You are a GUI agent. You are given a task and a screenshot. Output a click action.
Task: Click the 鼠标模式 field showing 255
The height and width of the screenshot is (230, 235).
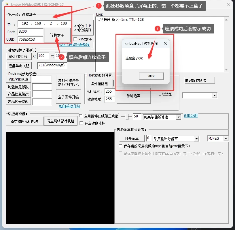point(109,91)
